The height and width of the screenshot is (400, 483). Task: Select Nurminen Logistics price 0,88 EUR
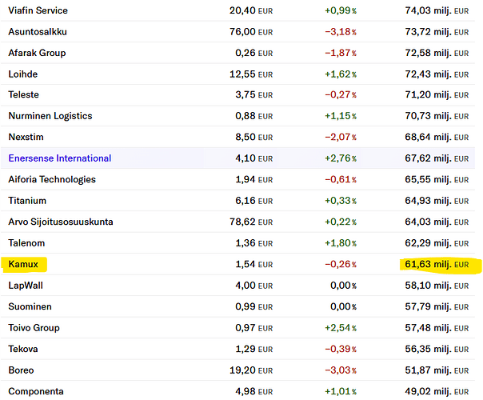254,116
